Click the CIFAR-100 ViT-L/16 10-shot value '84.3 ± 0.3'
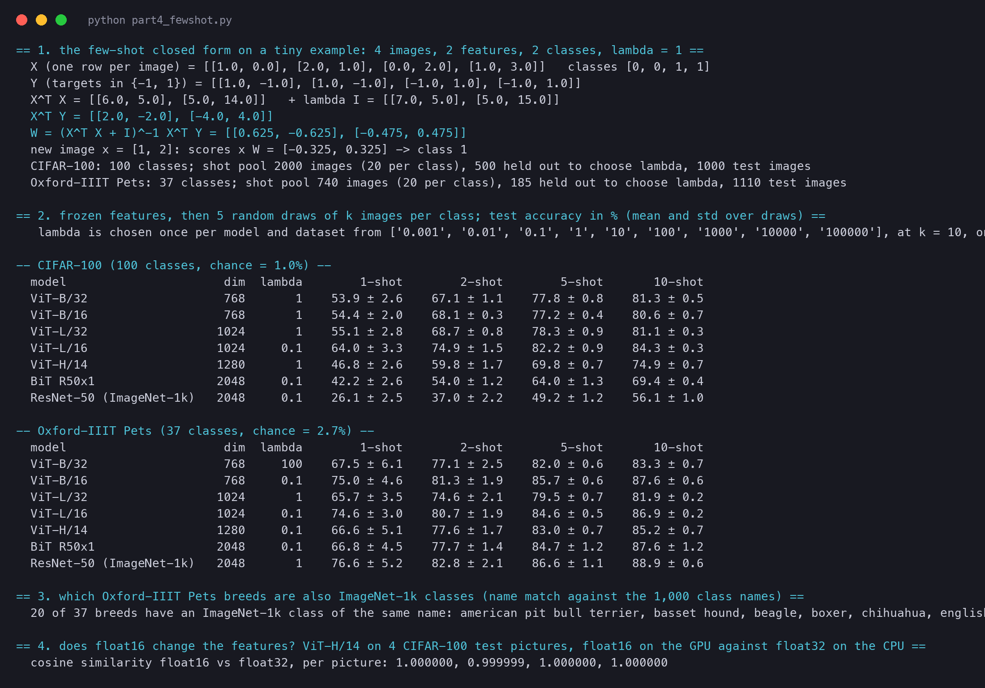Viewport: 985px width, 688px height. pos(668,348)
